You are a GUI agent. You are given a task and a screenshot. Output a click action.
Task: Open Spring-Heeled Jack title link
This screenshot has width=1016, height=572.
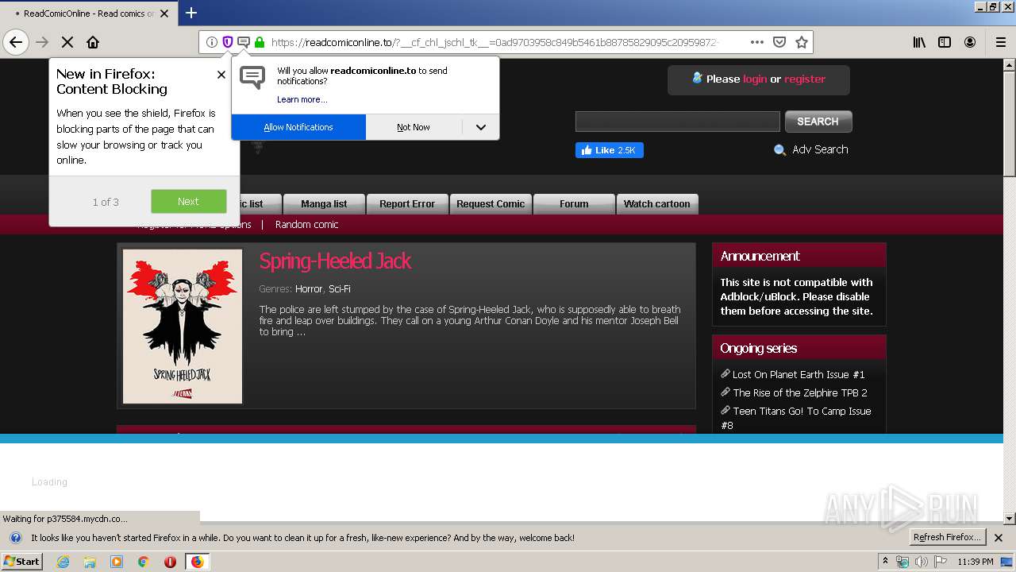335,261
